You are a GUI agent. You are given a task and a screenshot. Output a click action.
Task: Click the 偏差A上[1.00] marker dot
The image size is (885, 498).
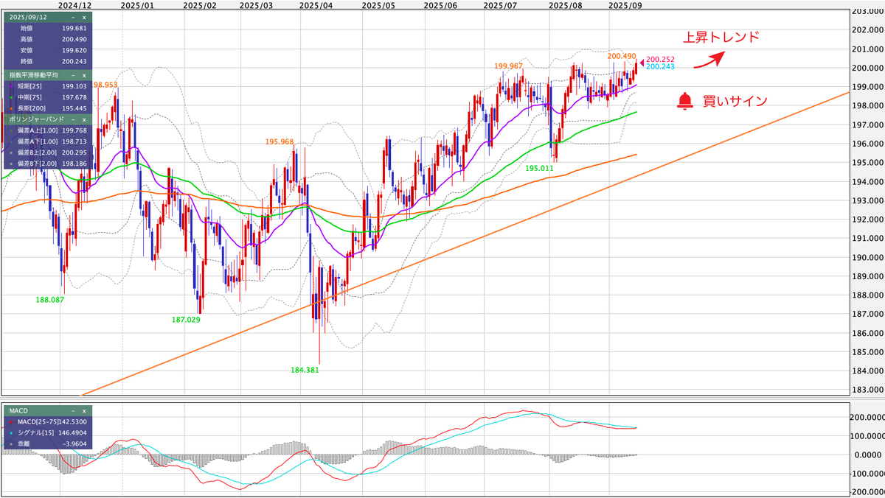(x=11, y=131)
